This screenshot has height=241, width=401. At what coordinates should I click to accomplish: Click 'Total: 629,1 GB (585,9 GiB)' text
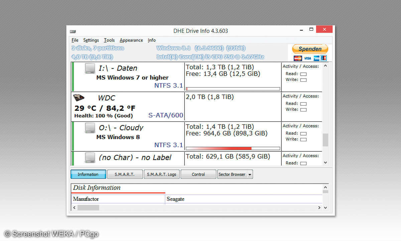(x=228, y=157)
